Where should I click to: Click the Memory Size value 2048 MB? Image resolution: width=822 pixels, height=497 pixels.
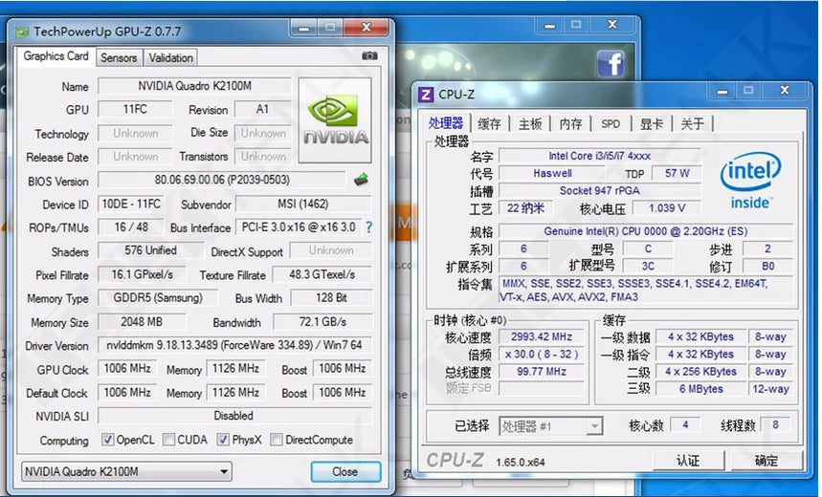(x=142, y=321)
